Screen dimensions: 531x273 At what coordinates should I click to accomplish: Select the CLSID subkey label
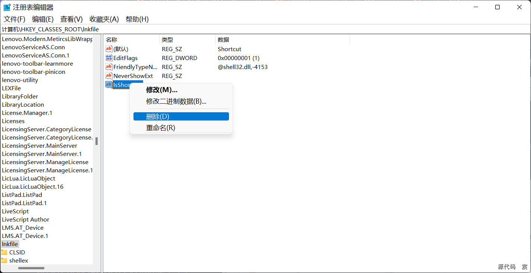17,252
